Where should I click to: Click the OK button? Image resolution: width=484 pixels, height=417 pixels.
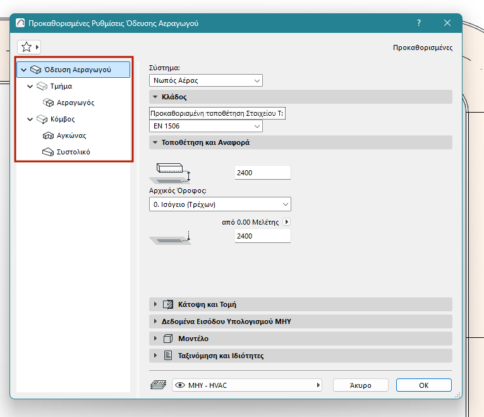point(424,385)
